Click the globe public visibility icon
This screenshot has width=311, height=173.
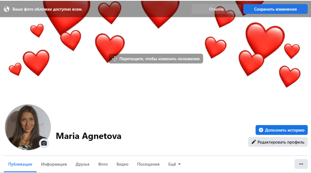click(6, 9)
